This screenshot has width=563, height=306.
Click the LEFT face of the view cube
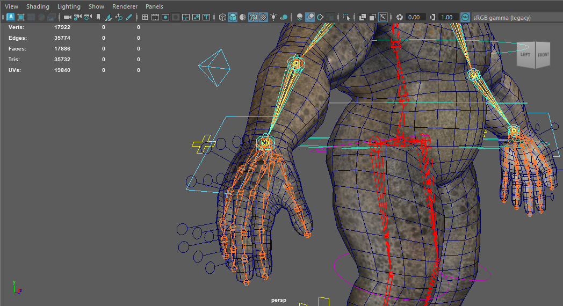pos(525,55)
